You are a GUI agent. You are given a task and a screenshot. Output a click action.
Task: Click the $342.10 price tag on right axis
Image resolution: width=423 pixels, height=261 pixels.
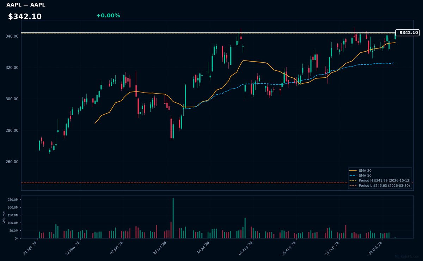[407, 33]
